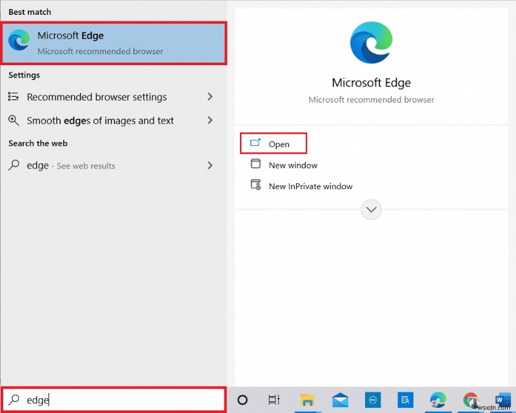Image resolution: width=516 pixels, height=413 pixels.
Task: Click the search box containing edge
Action: coord(114,399)
